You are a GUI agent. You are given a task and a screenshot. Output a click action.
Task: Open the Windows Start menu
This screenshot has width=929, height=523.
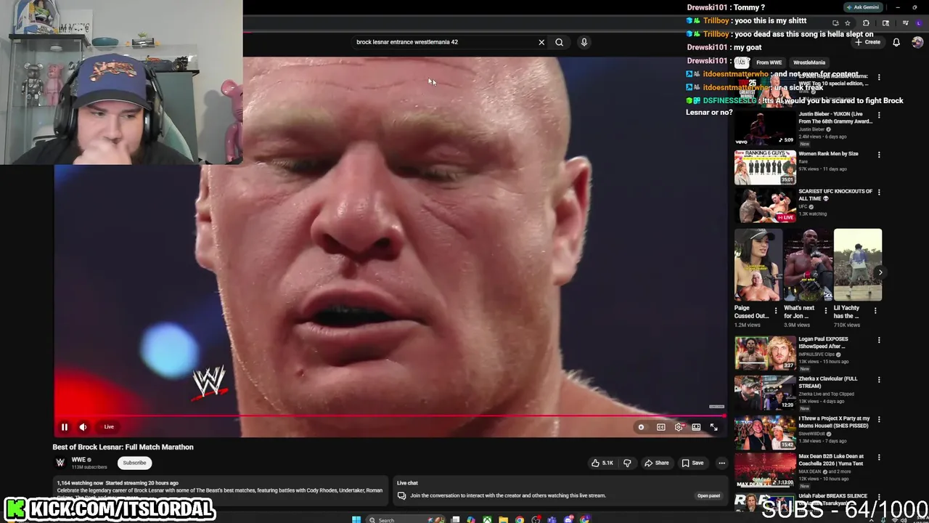tap(356, 519)
